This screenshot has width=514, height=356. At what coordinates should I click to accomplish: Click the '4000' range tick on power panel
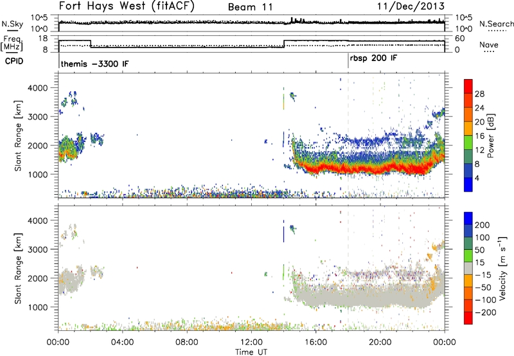(x=38, y=88)
